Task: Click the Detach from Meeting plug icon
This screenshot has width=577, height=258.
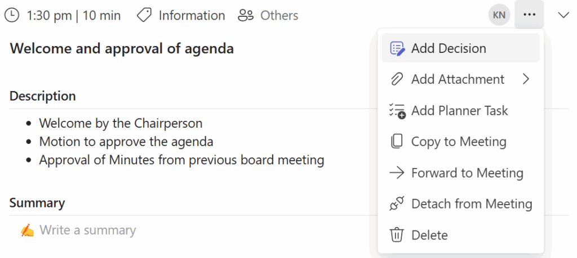Action: (397, 204)
